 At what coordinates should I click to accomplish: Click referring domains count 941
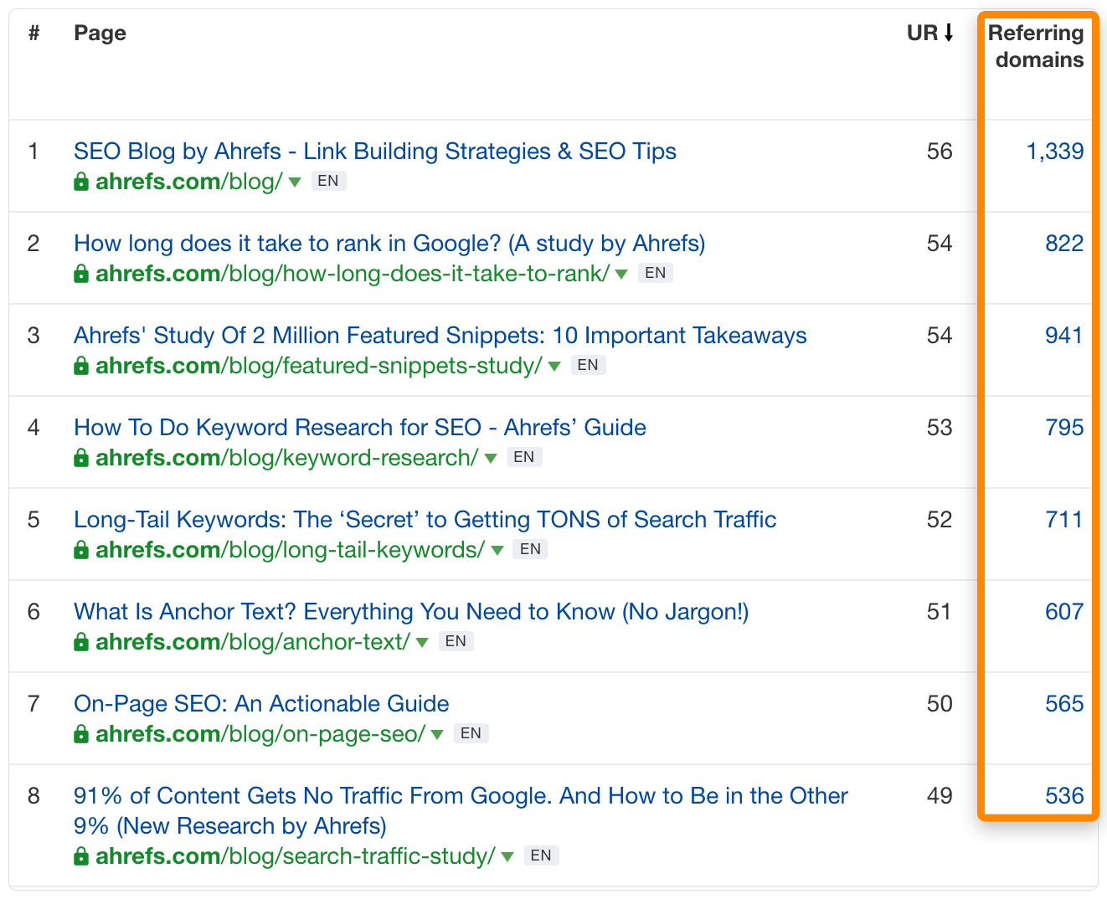pyautogui.click(x=1063, y=336)
